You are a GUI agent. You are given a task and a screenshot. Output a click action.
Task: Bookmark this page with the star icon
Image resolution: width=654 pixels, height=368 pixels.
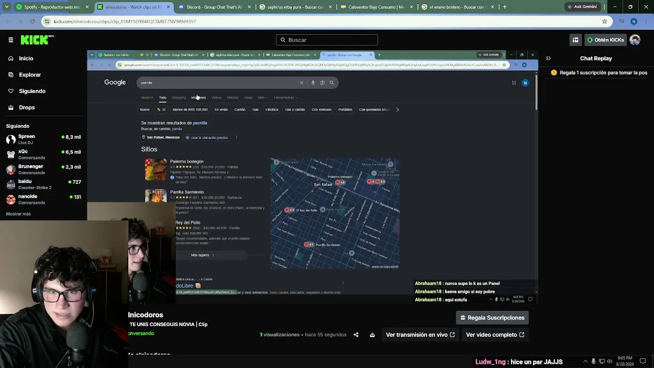pyautogui.click(x=604, y=21)
